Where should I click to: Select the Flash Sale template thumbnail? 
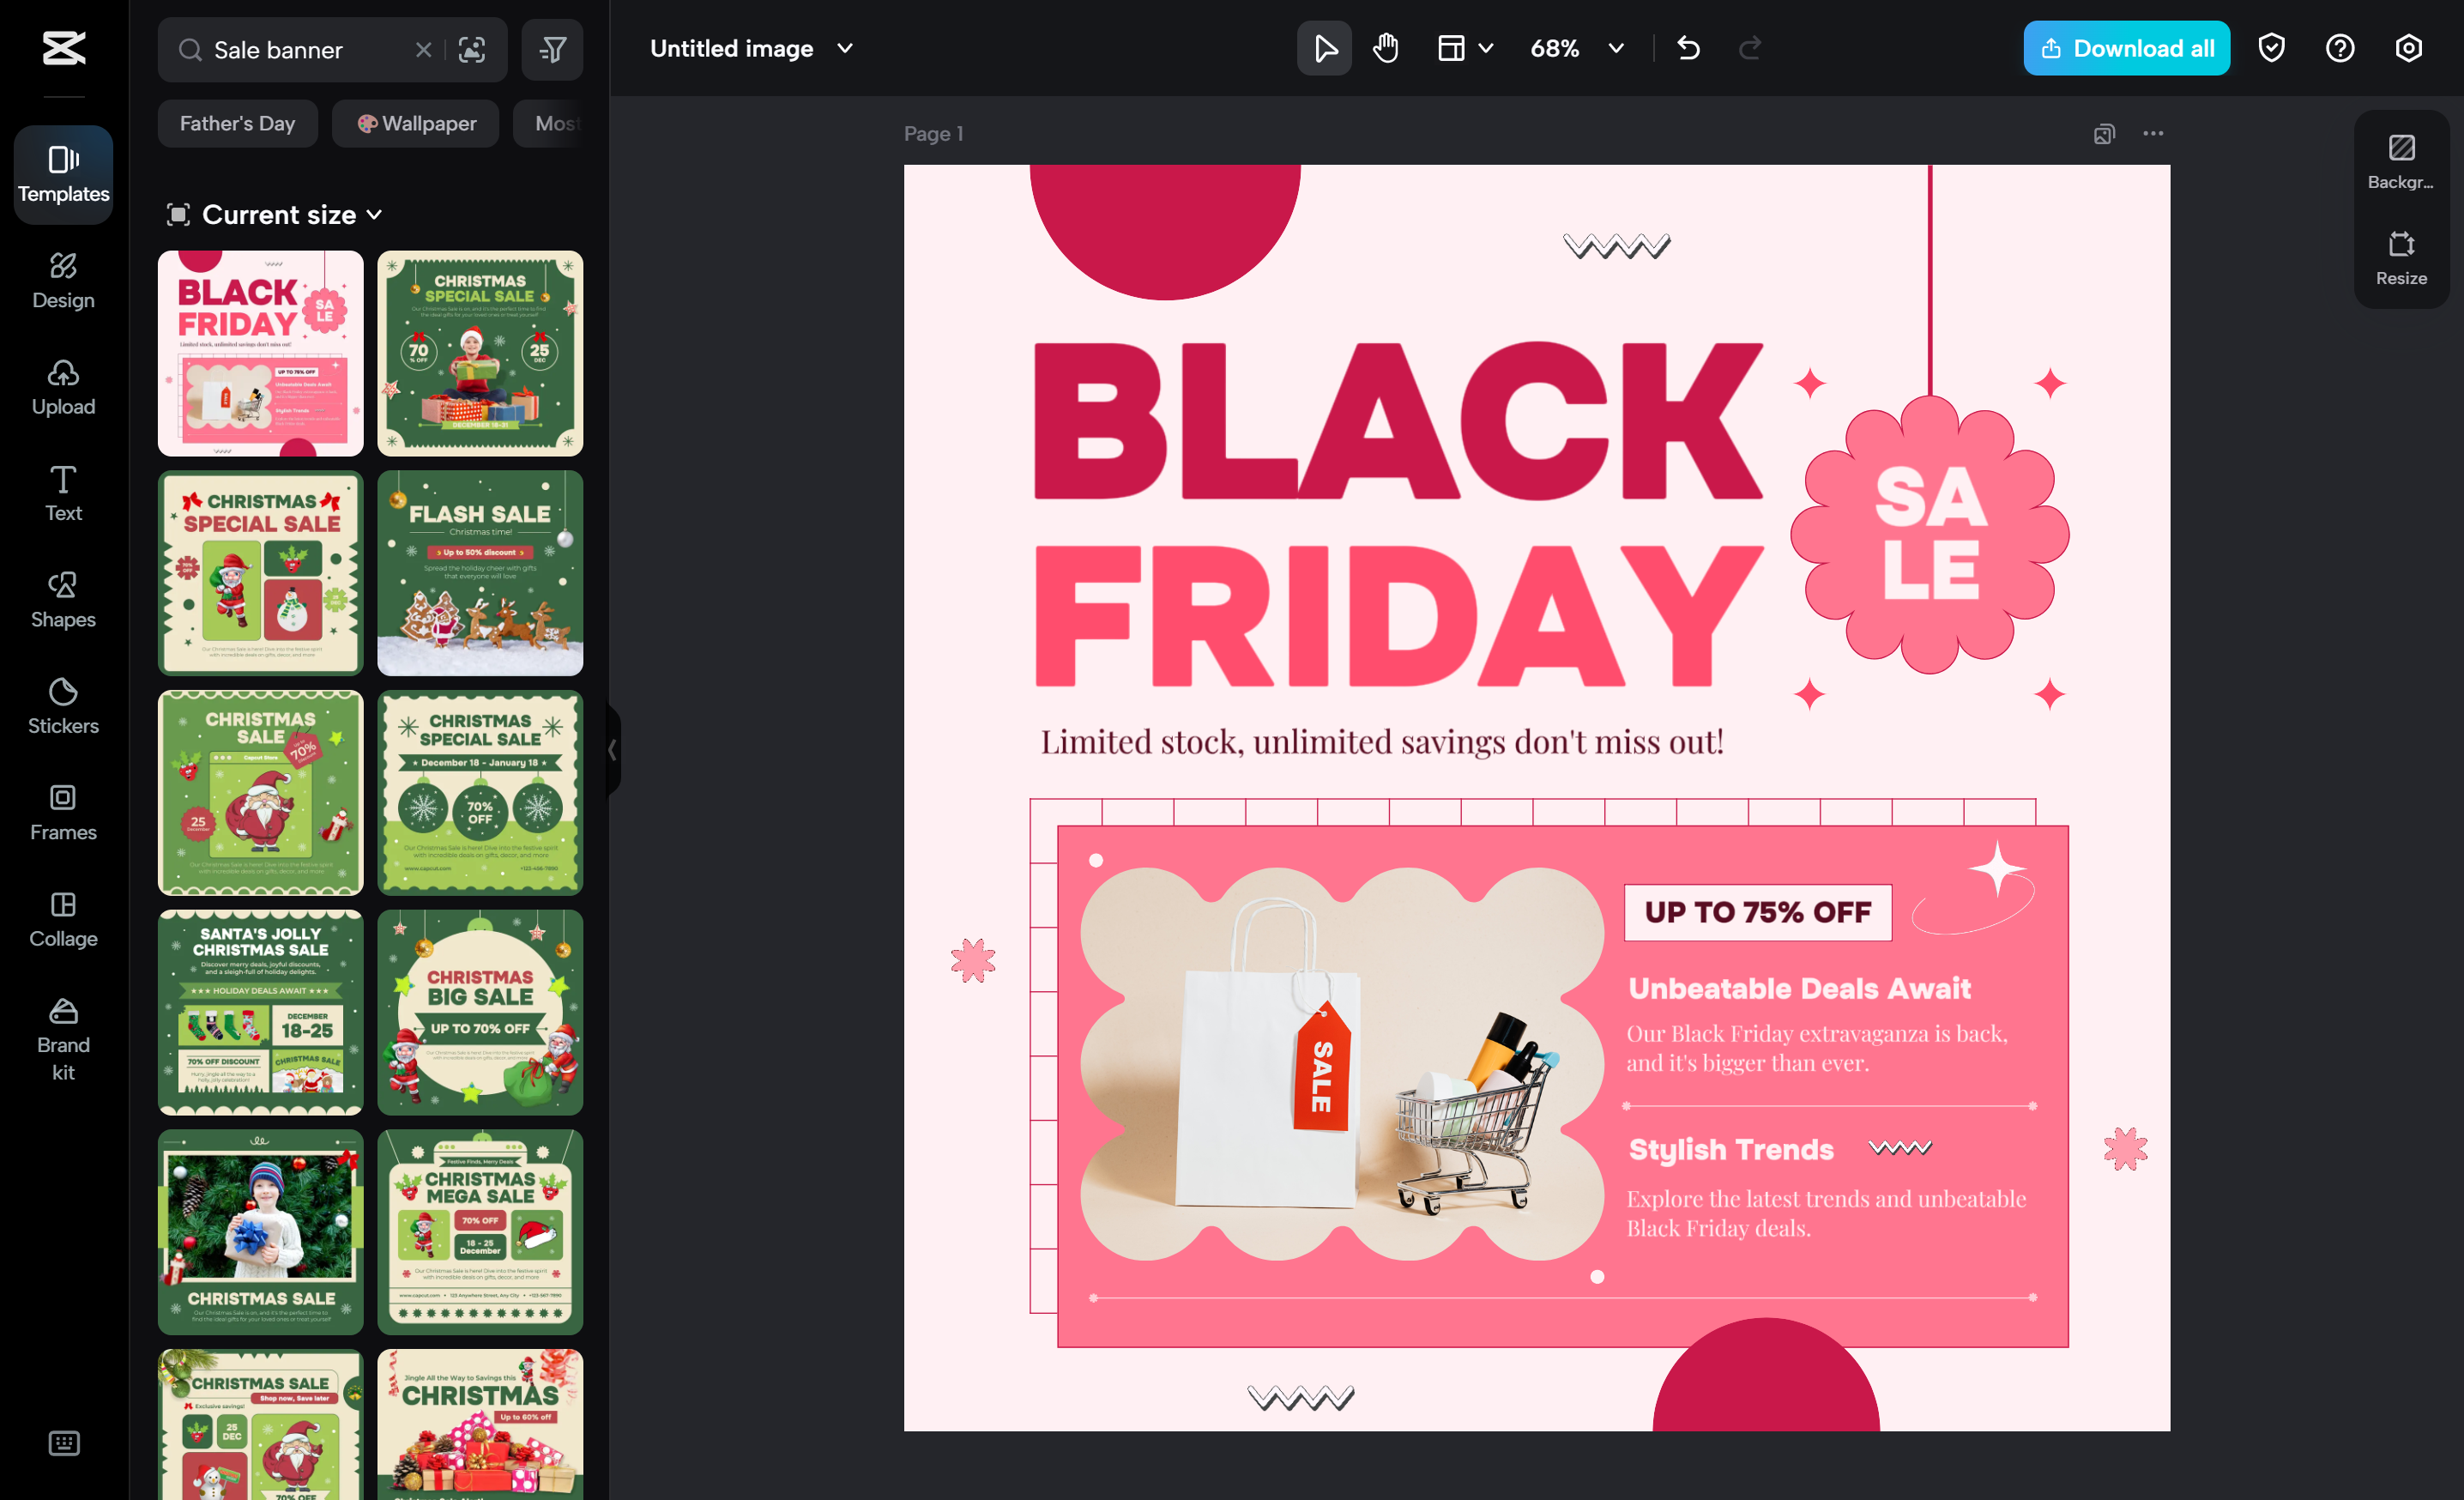coord(480,573)
